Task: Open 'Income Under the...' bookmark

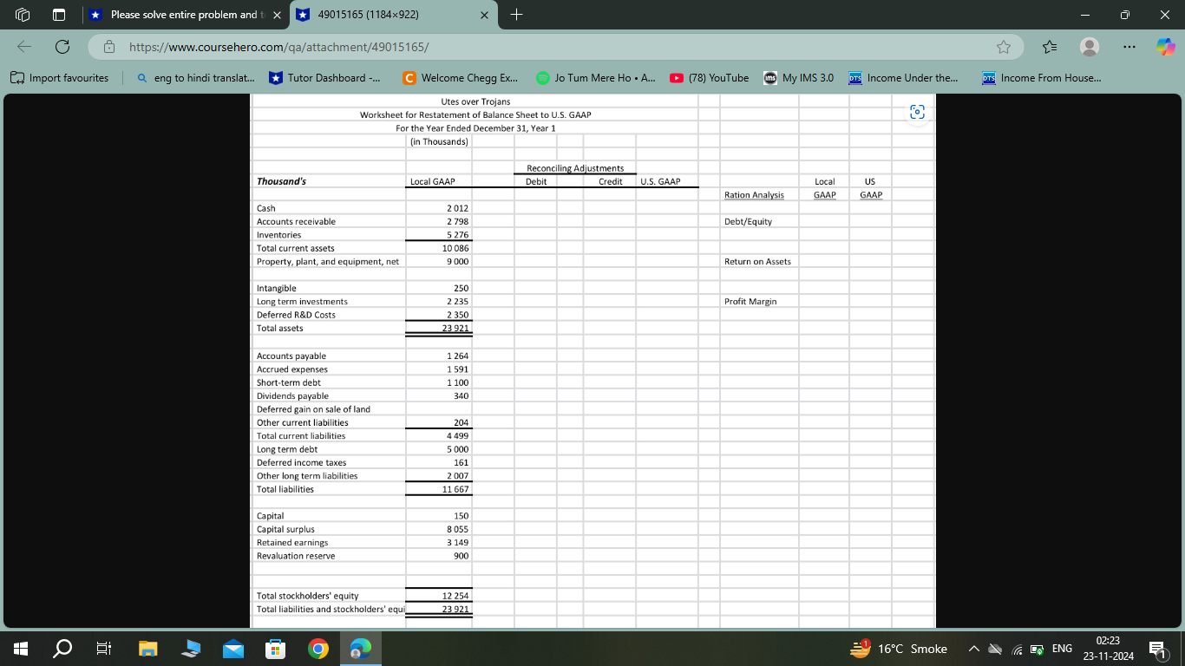Action: tap(903, 77)
